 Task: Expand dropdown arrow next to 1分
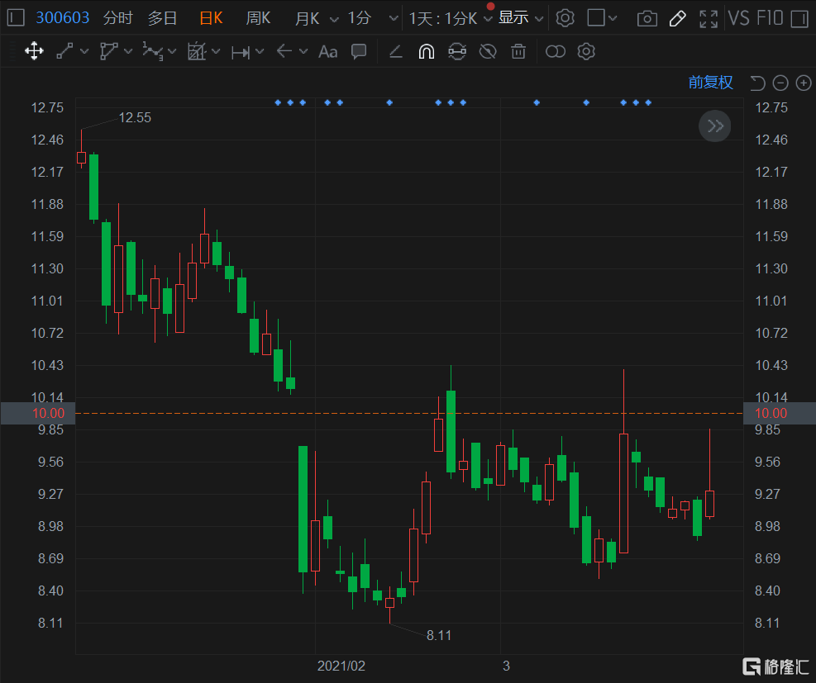(394, 18)
